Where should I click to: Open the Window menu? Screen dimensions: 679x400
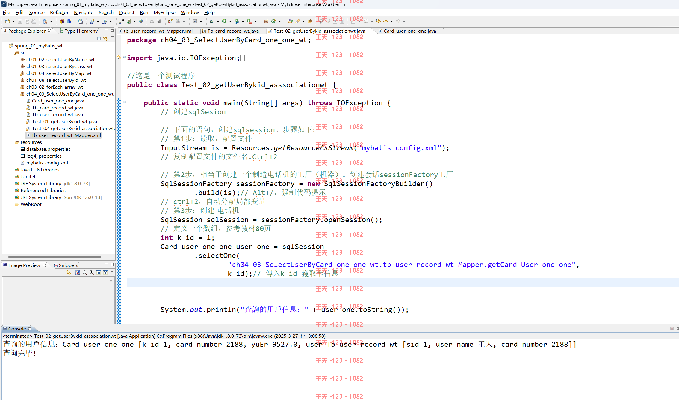(190, 12)
